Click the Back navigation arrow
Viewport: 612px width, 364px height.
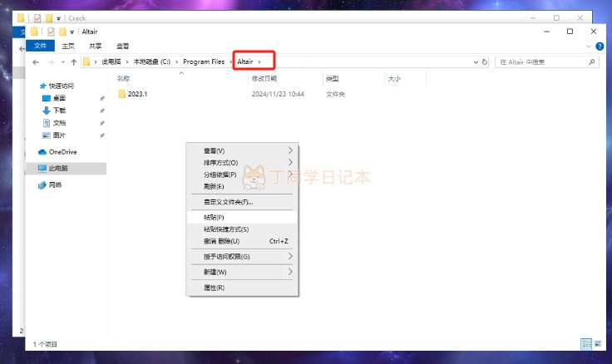click(x=36, y=62)
